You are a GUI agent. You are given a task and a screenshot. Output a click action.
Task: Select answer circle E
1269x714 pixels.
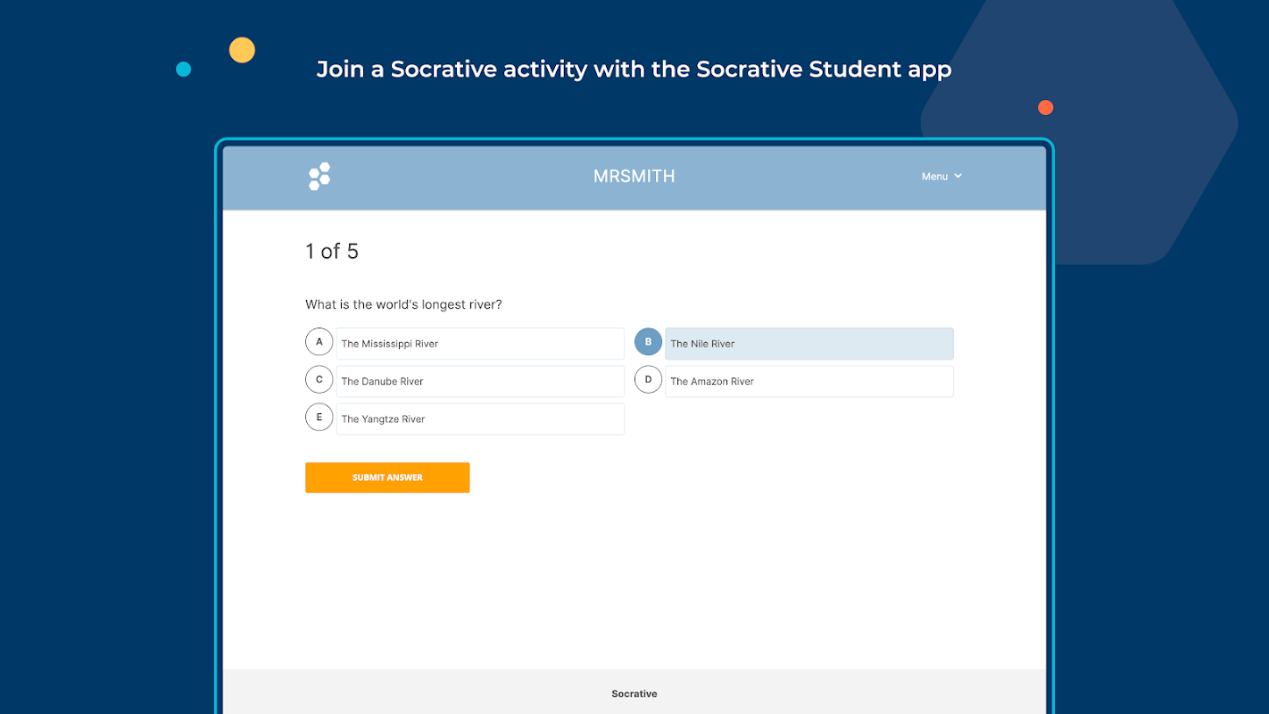(319, 417)
